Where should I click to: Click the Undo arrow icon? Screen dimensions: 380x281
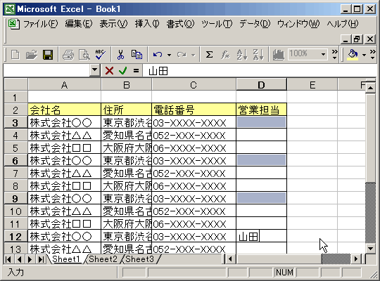tap(158, 55)
